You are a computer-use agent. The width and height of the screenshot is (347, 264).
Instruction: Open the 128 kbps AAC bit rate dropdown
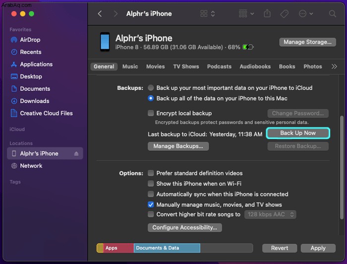click(270, 214)
